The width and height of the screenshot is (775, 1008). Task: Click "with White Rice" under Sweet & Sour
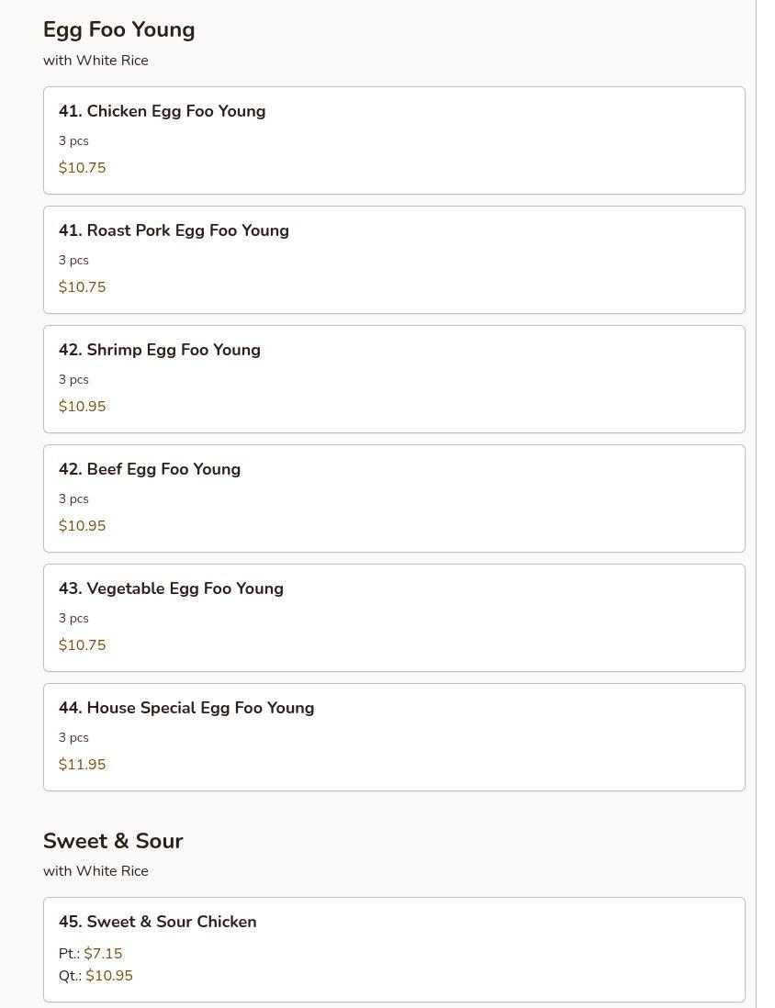pos(95,871)
